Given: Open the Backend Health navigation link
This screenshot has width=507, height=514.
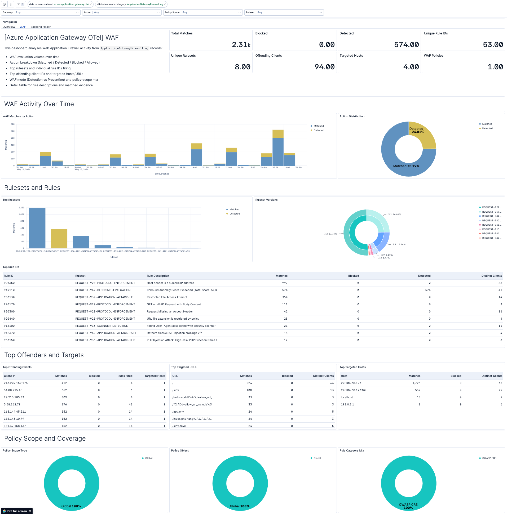Looking at the screenshot, I should pos(41,27).
